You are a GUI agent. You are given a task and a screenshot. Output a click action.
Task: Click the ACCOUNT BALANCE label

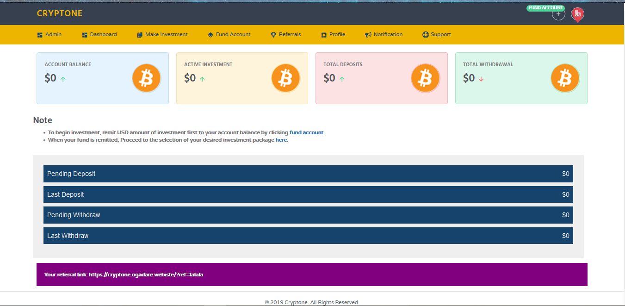[x=68, y=64]
